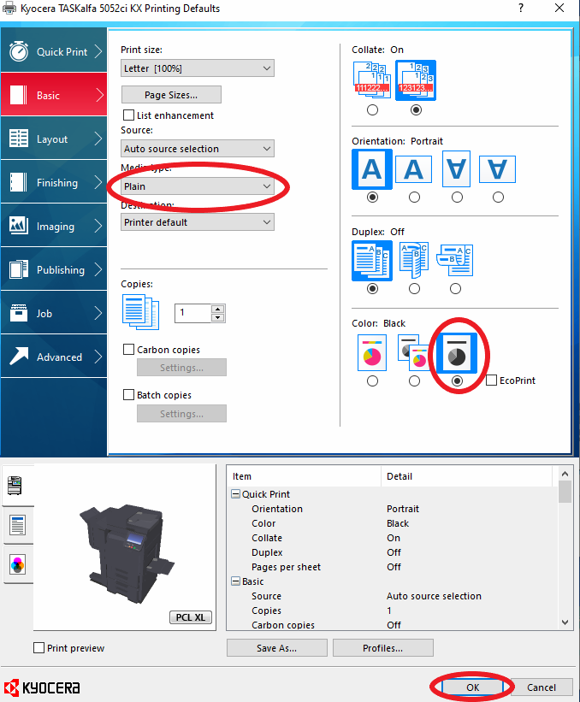The width and height of the screenshot is (580, 702).
Task: Open the Job tab
Action: coord(54,314)
